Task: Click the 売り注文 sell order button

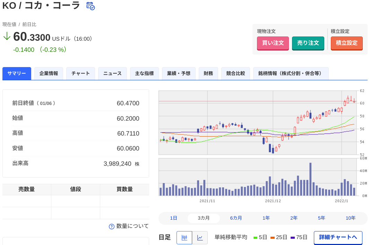Action: click(x=308, y=43)
